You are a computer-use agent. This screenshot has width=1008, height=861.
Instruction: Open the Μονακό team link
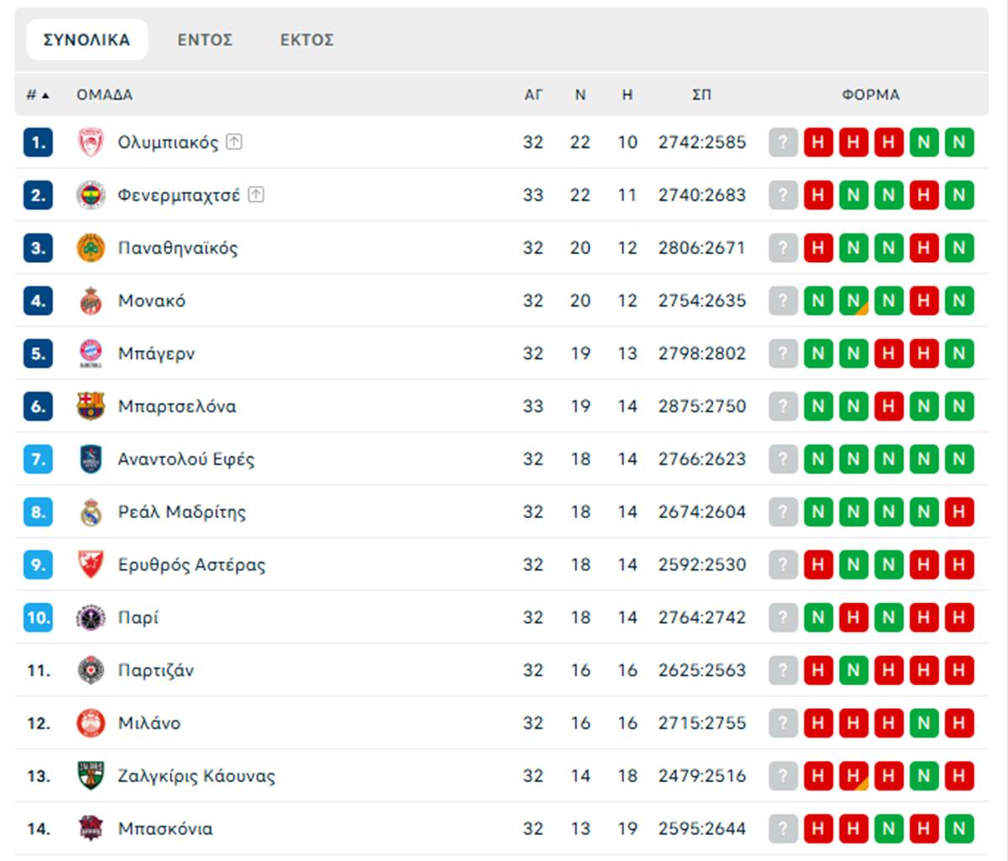coord(151,301)
